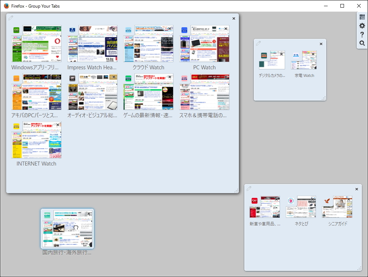Open the search magnifier icon
368x277 pixels.
pos(362,43)
